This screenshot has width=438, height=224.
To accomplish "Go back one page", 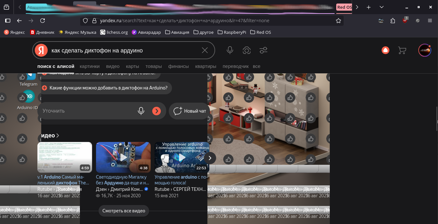I will 19,21.
